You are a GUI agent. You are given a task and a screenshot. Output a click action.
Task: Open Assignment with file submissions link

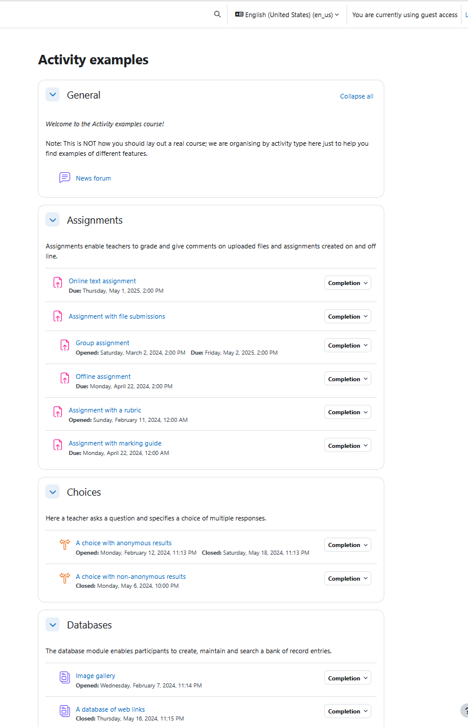pyautogui.click(x=117, y=316)
